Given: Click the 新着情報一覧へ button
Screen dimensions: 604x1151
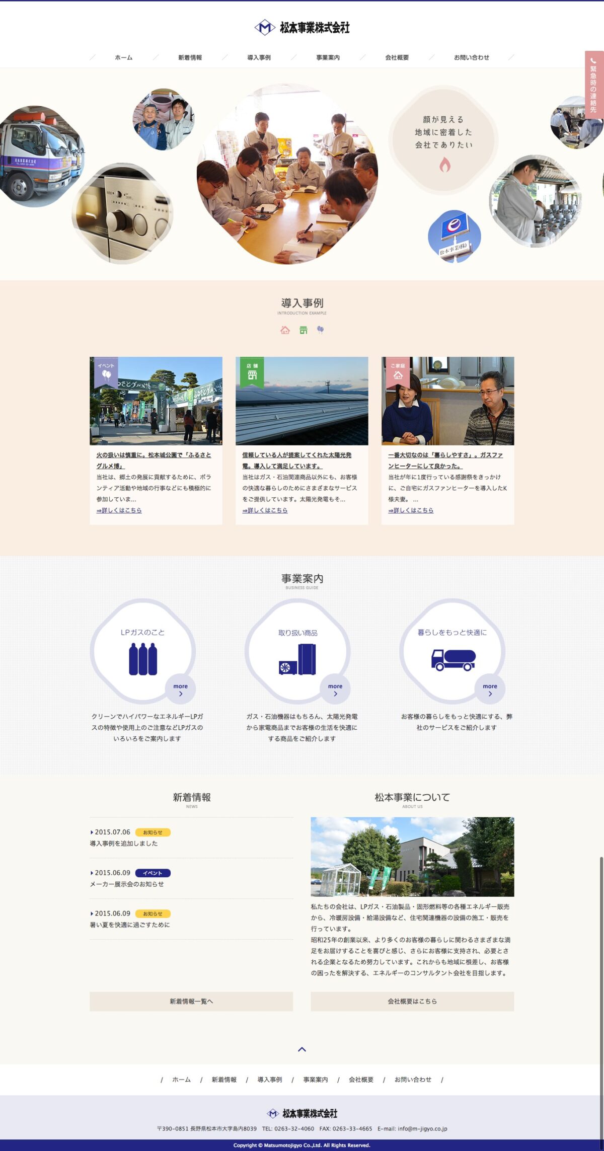Looking at the screenshot, I should [x=191, y=1002].
